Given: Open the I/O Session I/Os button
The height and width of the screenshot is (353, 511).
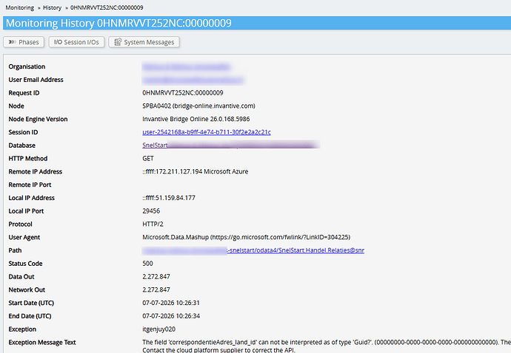Looking at the screenshot, I should point(76,42).
